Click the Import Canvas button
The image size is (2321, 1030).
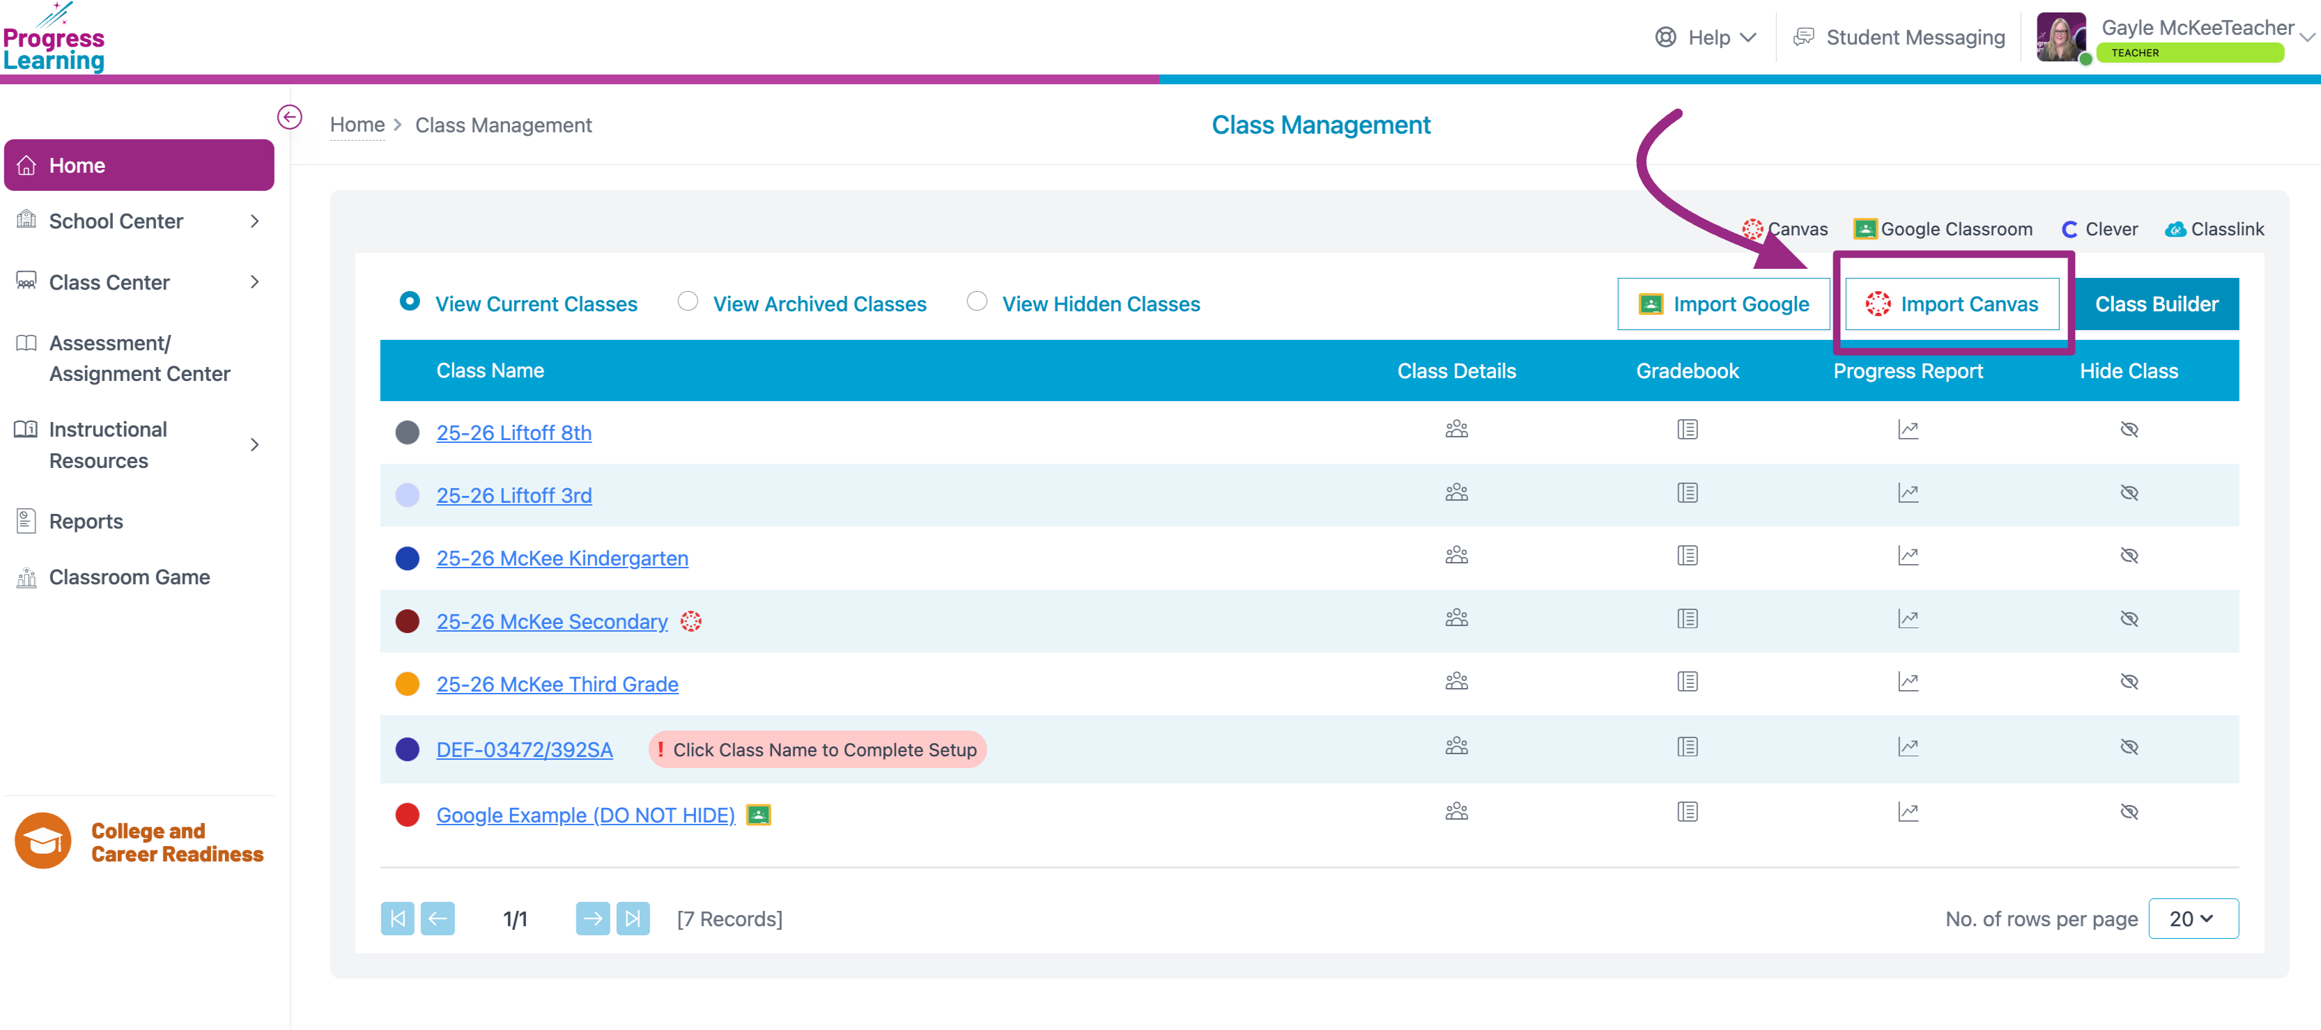[x=1952, y=304]
